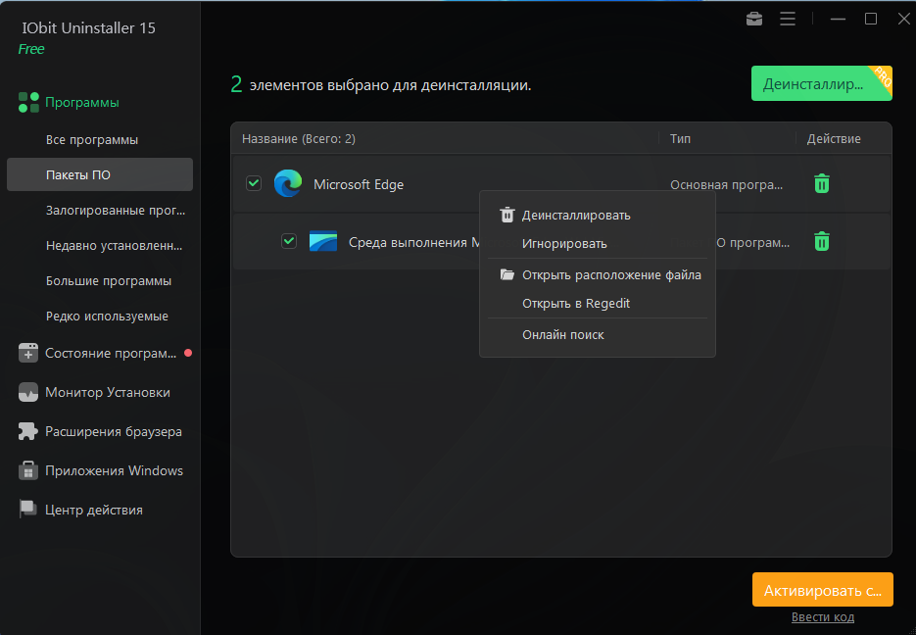Viewport: 916px width, 635px height.
Task: Select Открыть в Regedit menu entry
Action: point(576,304)
